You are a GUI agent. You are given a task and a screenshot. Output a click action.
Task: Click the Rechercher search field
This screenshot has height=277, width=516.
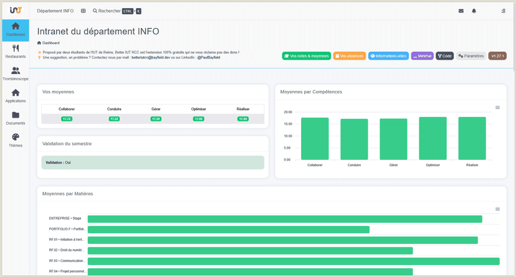tap(117, 11)
